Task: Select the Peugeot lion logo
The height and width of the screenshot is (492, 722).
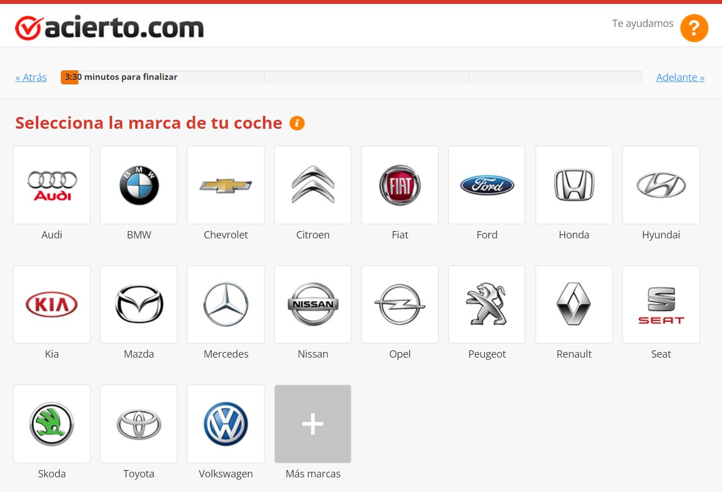Action: tap(487, 304)
